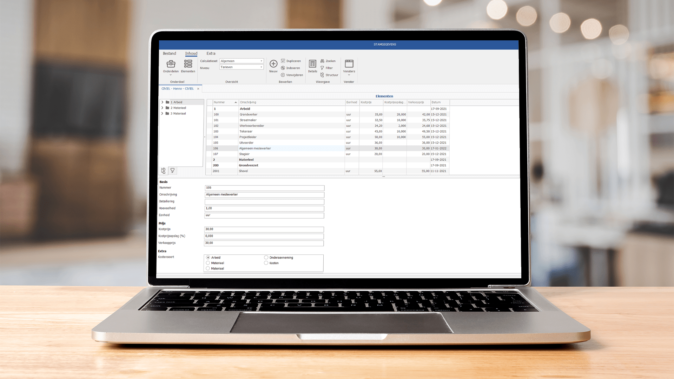Create a new item with Nieuw
674x379 pixels.
tap(273, 66)
